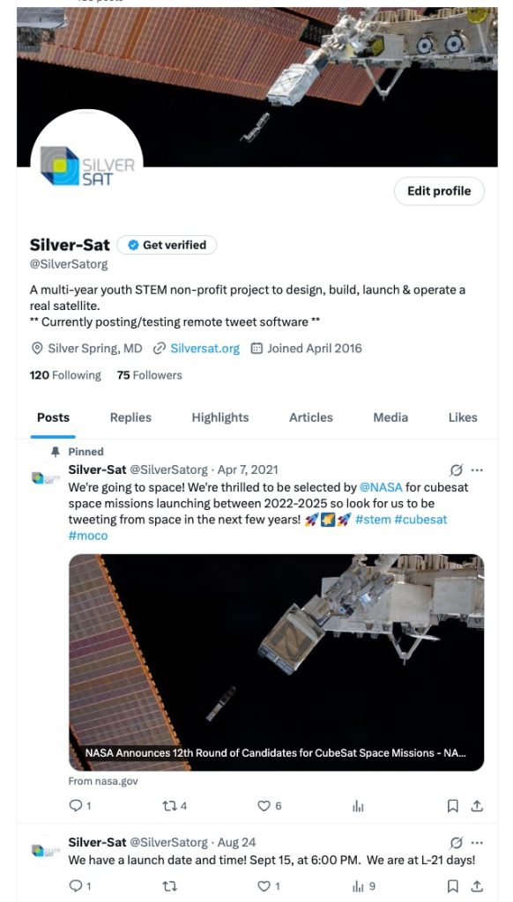Switch to the Media tab
Screen dimensions: 513x902
pyautogui.click(x=390, y=417)
